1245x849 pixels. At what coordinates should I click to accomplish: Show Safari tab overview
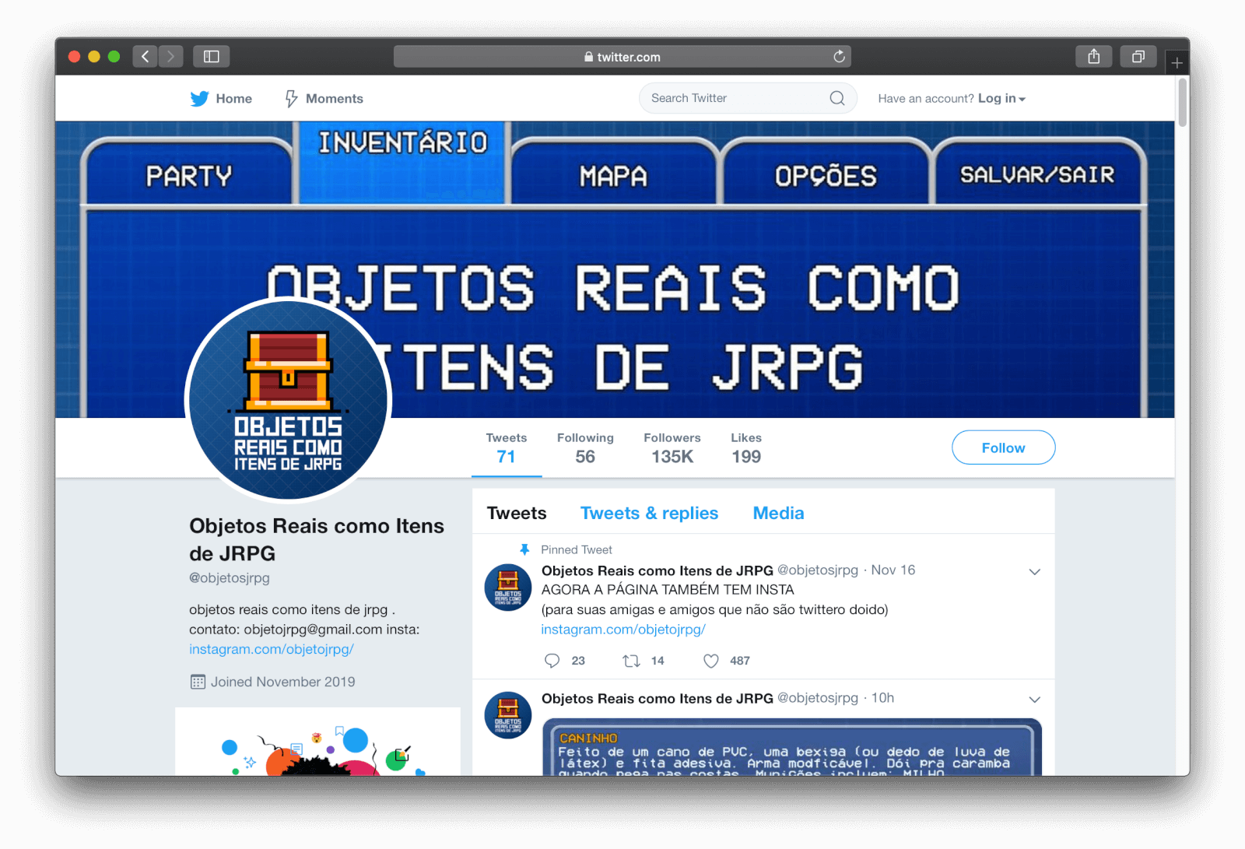click(1138, 57)
